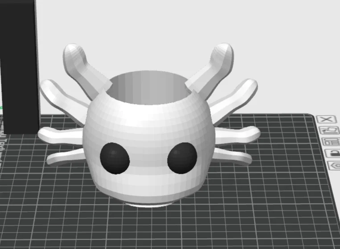Select the model's left black eye
The width and height of the screenshot is (340, 249).
115,158
